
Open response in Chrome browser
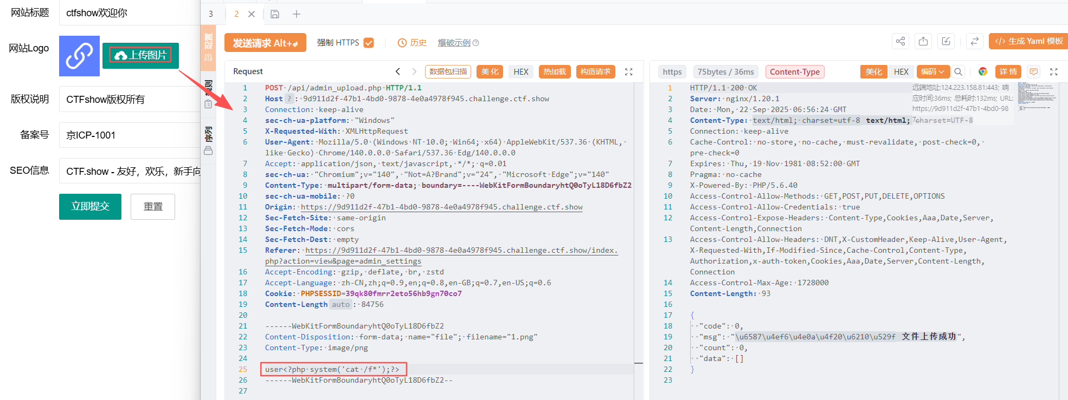pyautogui.click(x=982, y=71)
